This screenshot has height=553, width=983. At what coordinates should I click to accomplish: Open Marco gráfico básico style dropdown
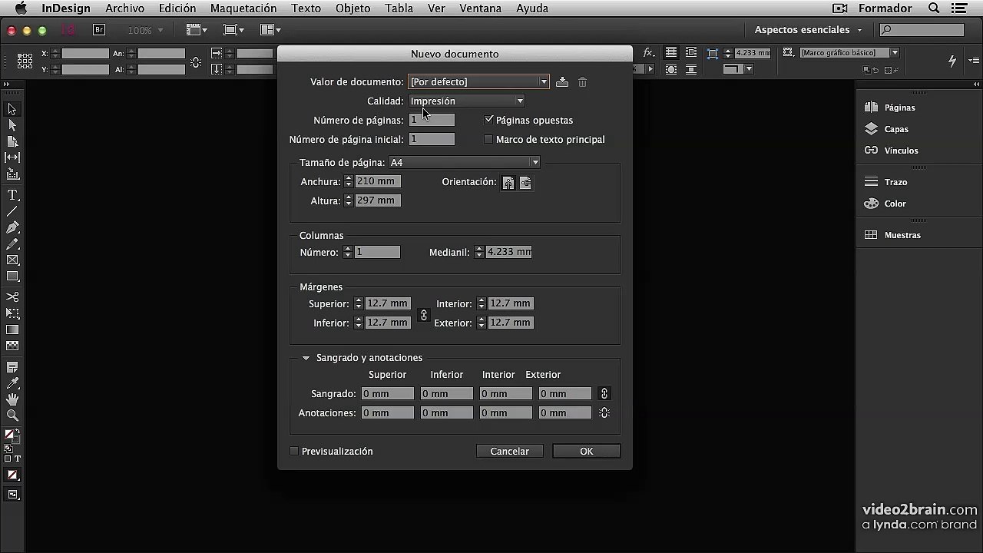[x=849, y=53]
